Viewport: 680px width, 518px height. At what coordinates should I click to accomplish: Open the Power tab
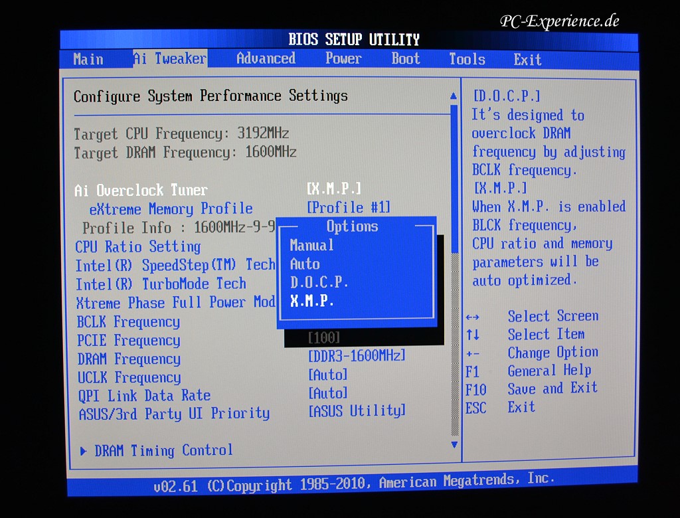(343, 58)
